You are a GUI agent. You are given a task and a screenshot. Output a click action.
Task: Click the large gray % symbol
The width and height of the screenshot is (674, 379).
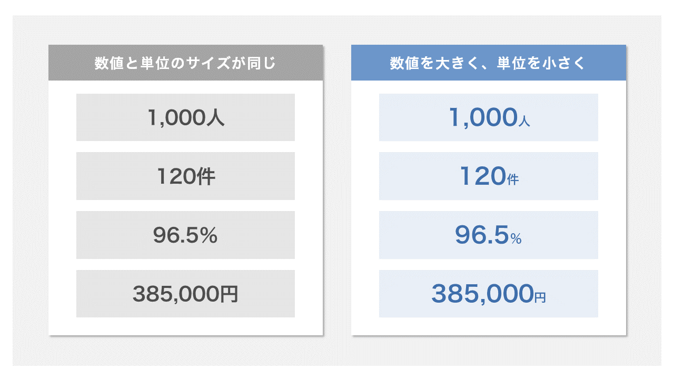[x=208, y=235]
